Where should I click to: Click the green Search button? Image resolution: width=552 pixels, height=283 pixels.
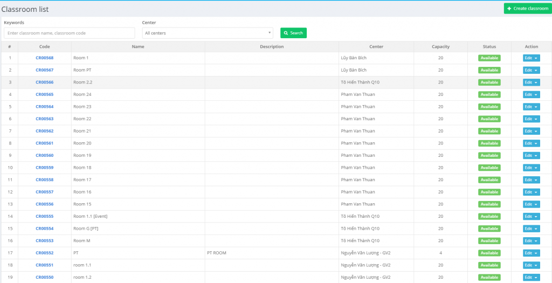pyautogui.click(x=293, y=33)
